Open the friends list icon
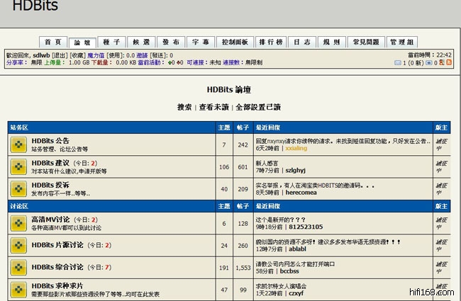 441,63
